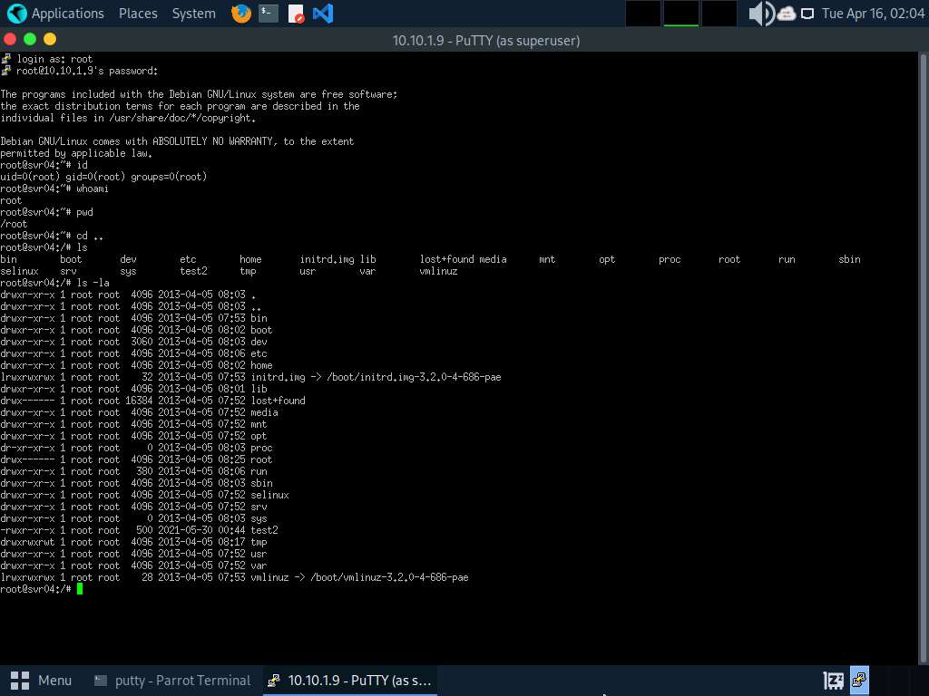The height and width of the screenshot is (696, 929).
Task: Click the PuTTY icon in the bottom tray
Action: pyautogui.click(x=858, y=680)
